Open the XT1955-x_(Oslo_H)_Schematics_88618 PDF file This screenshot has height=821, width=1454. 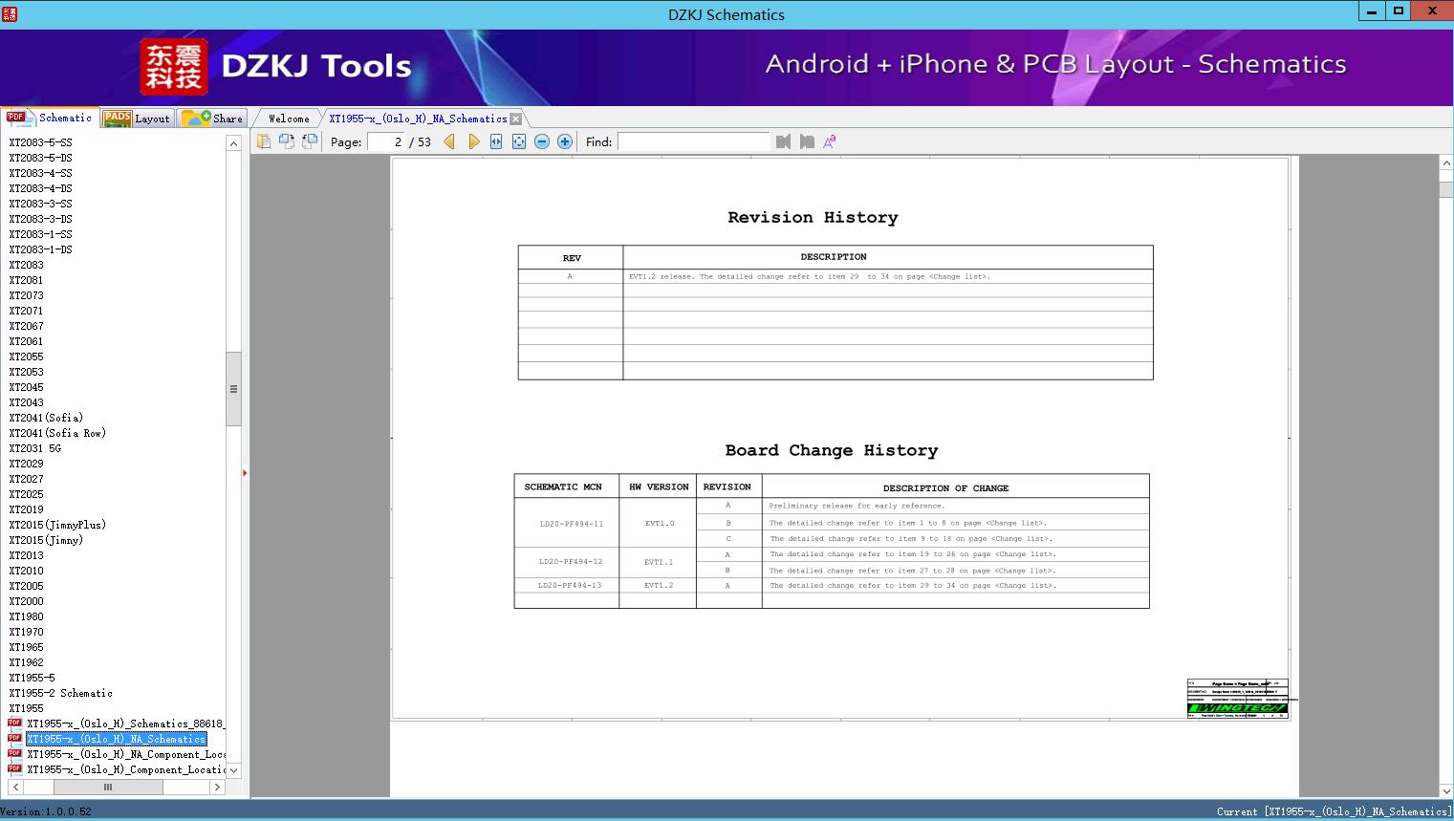(125, 724)
